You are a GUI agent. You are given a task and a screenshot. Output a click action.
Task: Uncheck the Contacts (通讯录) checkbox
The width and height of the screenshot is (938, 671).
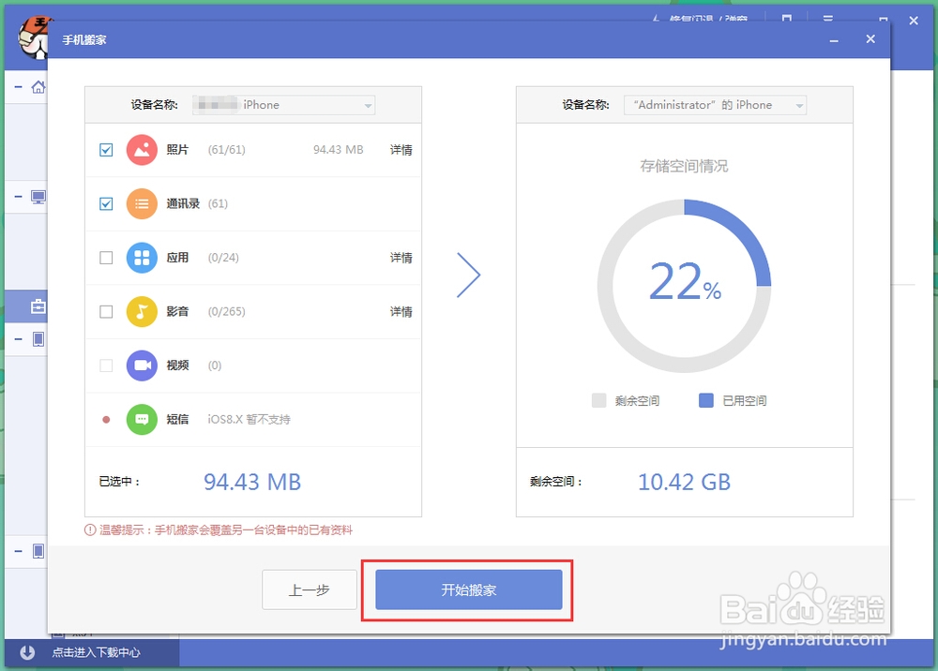click(106, 203)
